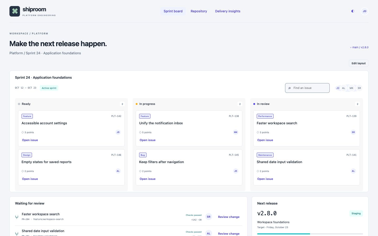Click JD avatar on Keep filters card

pyautogui.click(x=236, y=171)
